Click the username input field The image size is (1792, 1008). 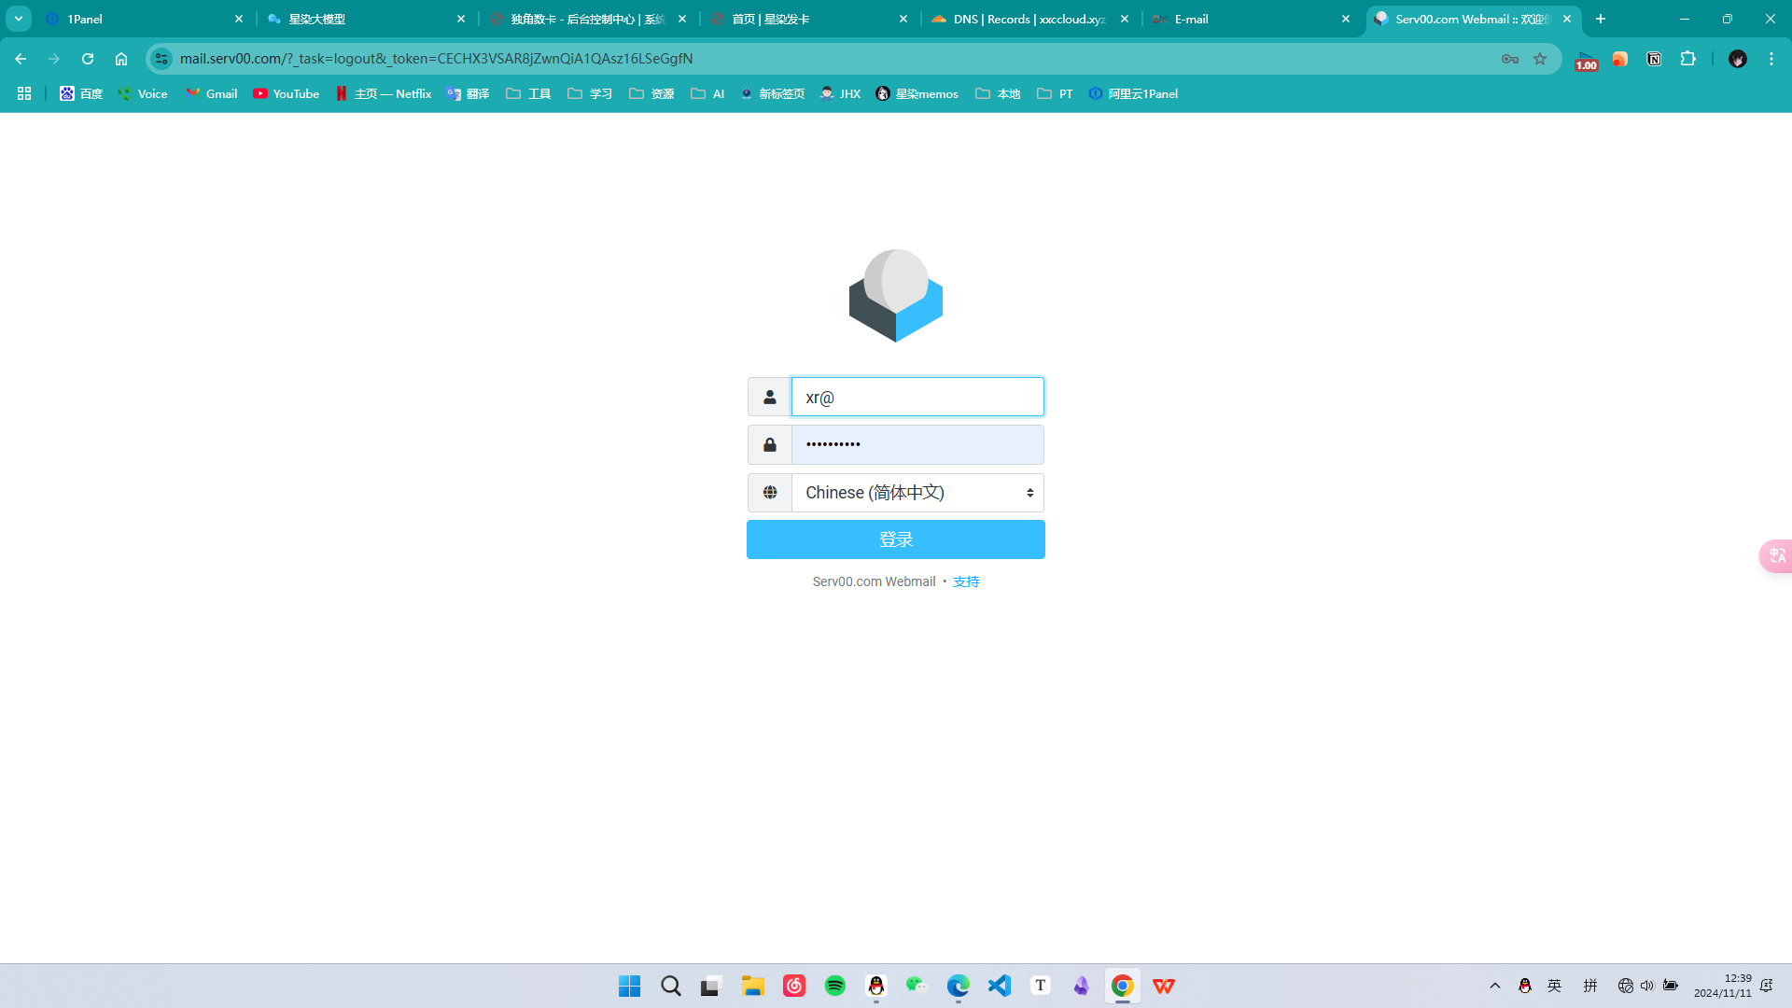(917, 397)
